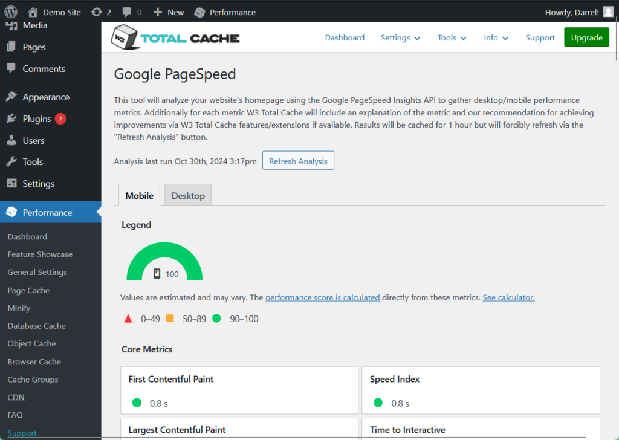Click the plugins update badge 2
This screenshot has width=619, height=440.
pos(60,119)
